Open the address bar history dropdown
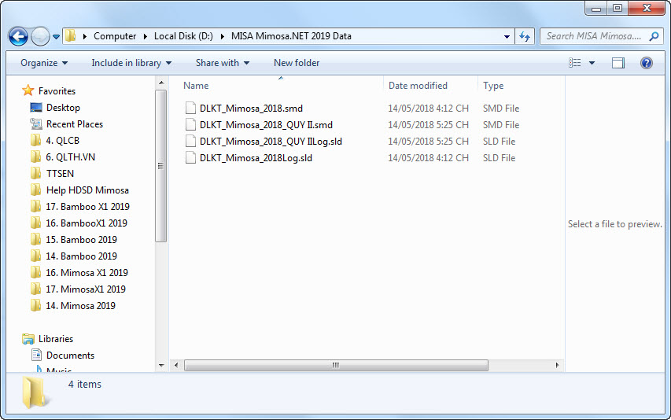The image size is (671, 420). point(507,36)
